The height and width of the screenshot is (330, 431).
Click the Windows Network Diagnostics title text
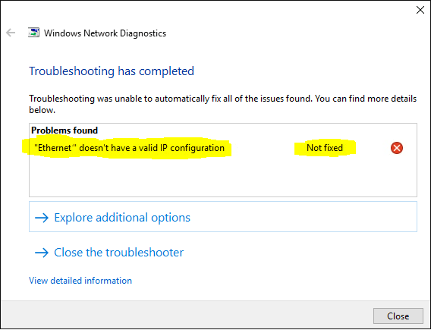click(105, 33)
